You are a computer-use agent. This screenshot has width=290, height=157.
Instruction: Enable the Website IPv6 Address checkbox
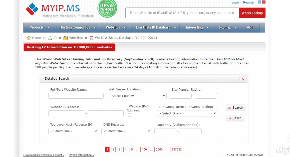click(x=129, y=115)
